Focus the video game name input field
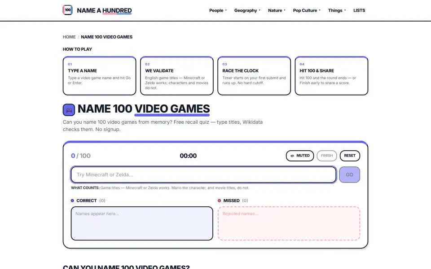The width and height of the screenshot is (431, 269). coord(203,174)
